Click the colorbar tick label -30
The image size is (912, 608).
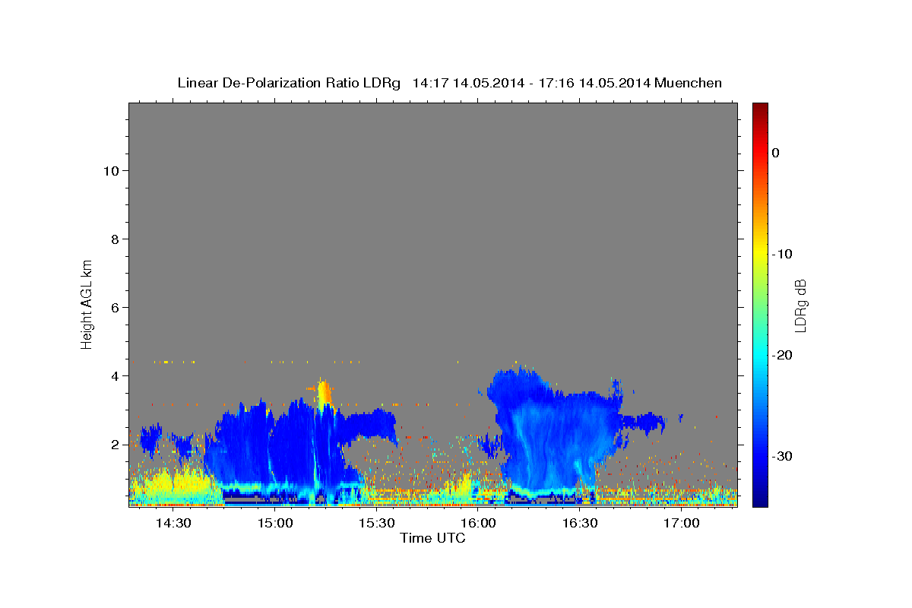click(x=782, y=456)
